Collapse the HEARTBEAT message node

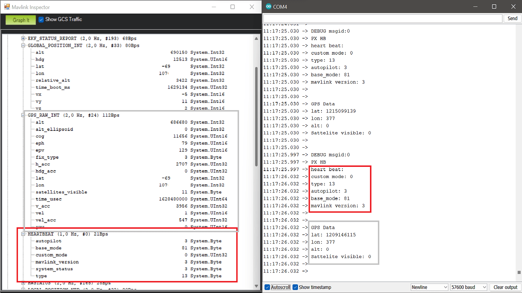(23, 233)
